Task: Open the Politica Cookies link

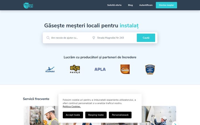Action: pyautogui.click(x=72, y=107)
